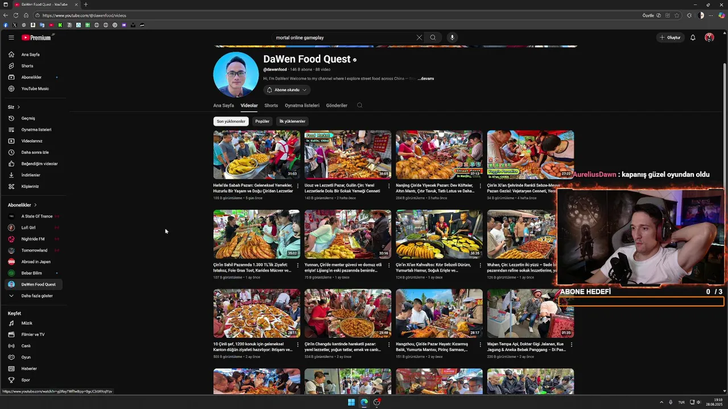Open the browser three-dots settings menu
The image size is (728, 409).
(x=710, y=15)
